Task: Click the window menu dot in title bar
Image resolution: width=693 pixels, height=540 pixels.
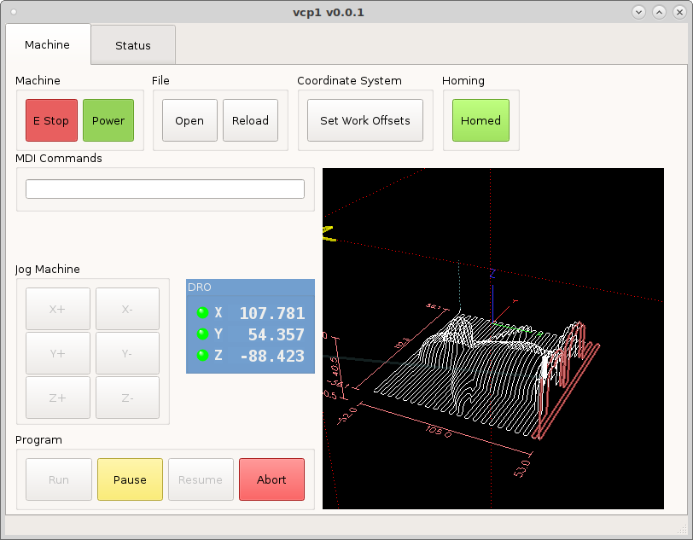Action: click(x=14, y=12)
